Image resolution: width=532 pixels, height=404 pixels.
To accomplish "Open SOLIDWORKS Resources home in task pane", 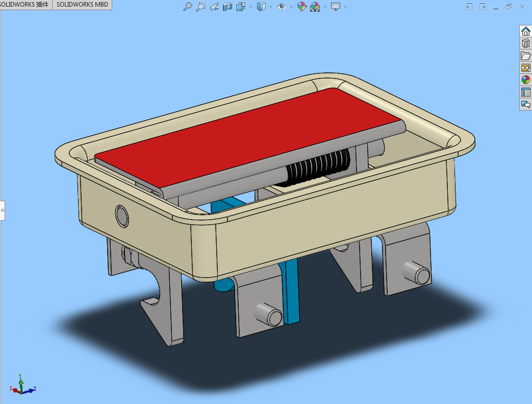I will point(526,31).
